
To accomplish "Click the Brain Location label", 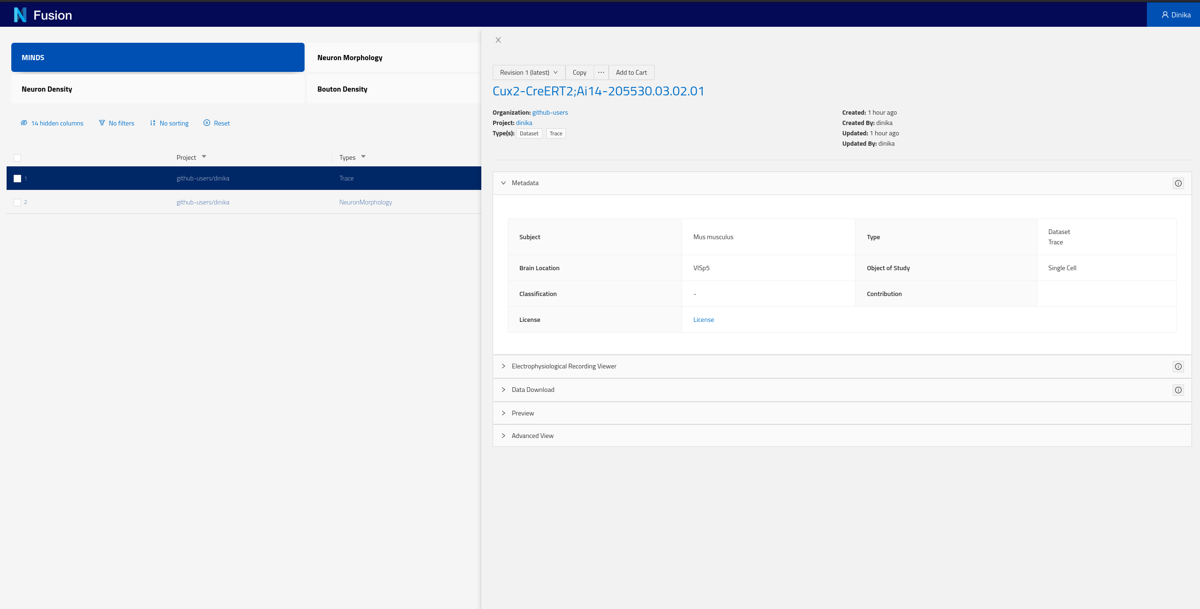I will [539, 268].
